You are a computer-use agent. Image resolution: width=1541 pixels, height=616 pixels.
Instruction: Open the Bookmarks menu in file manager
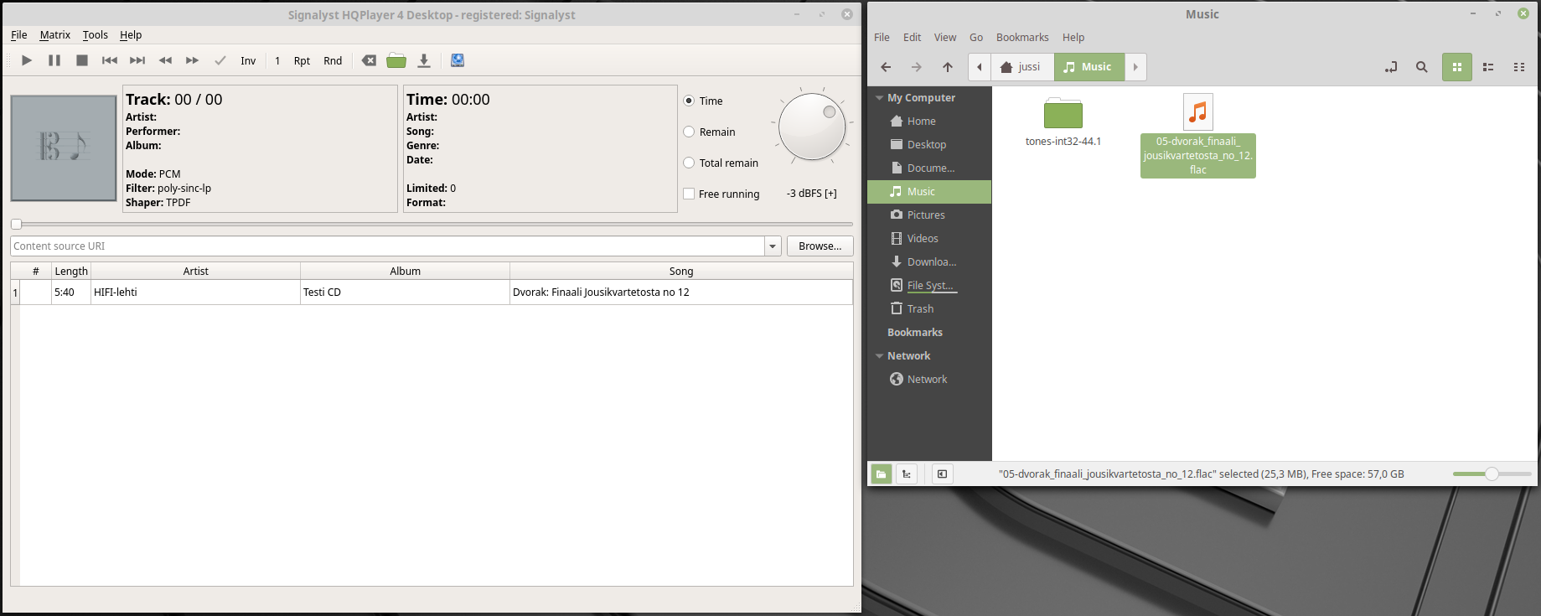click(x=1021, y=38)
